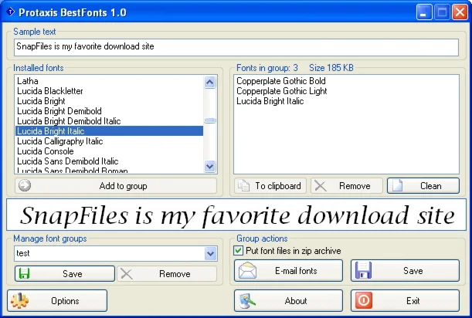Select Lucida Calligraphy Italic font
472x318 pixels.
coord(109,141)
